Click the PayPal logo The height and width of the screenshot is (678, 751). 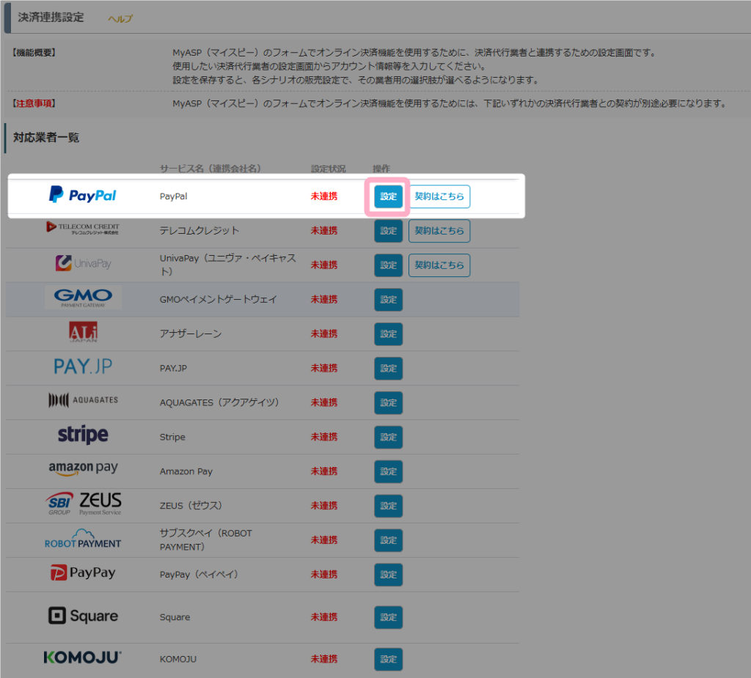[82, 195]
